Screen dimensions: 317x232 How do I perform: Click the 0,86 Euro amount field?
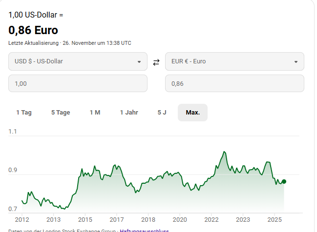click(x=234, y=83)
